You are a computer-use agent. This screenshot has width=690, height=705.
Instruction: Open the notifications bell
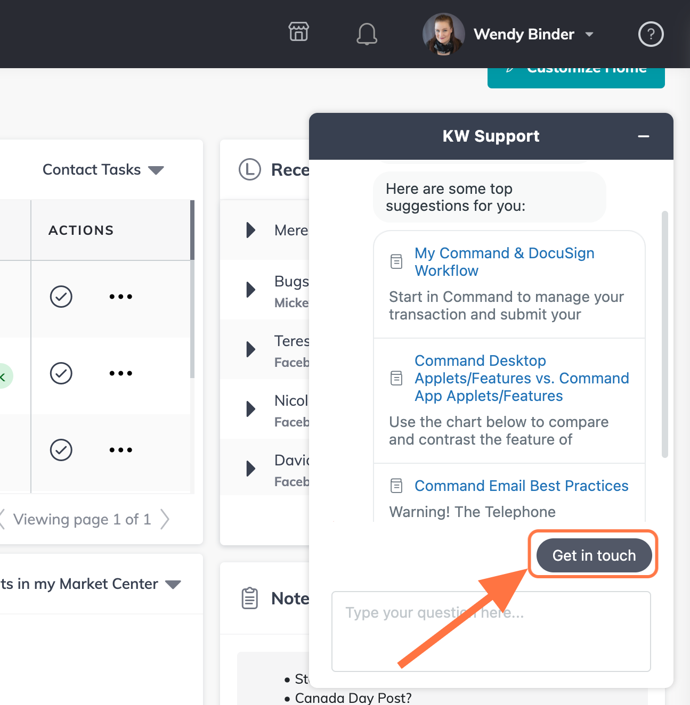pos(367,34)
